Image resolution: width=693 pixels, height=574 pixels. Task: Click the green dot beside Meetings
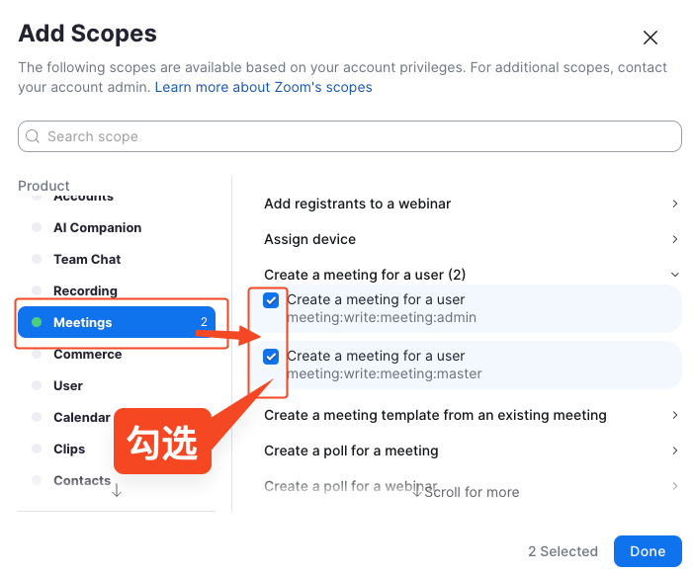coord(37,322)
